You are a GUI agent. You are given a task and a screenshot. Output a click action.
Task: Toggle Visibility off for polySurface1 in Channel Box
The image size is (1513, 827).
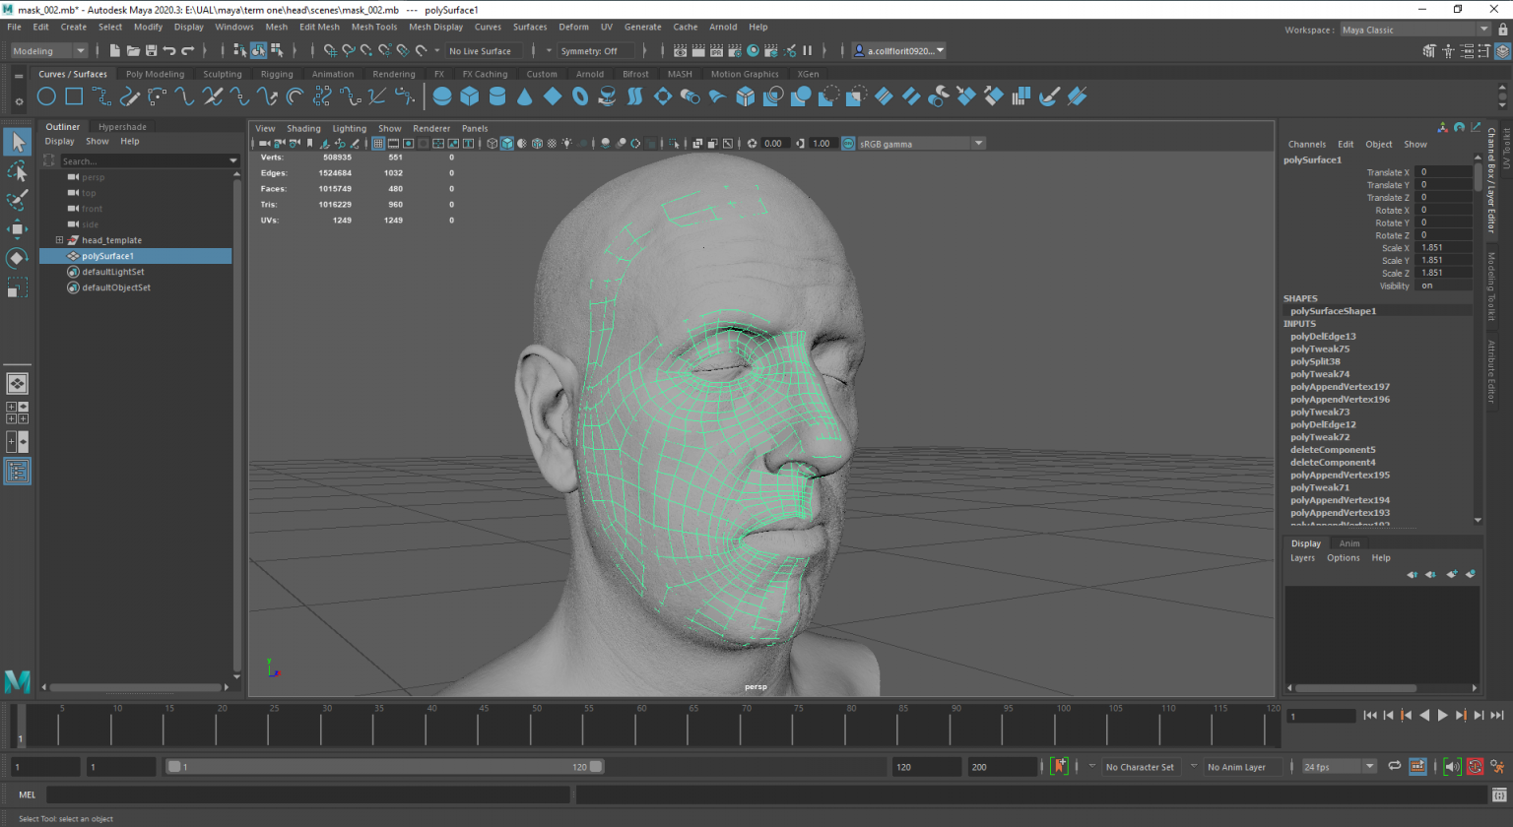(1443, 286)
